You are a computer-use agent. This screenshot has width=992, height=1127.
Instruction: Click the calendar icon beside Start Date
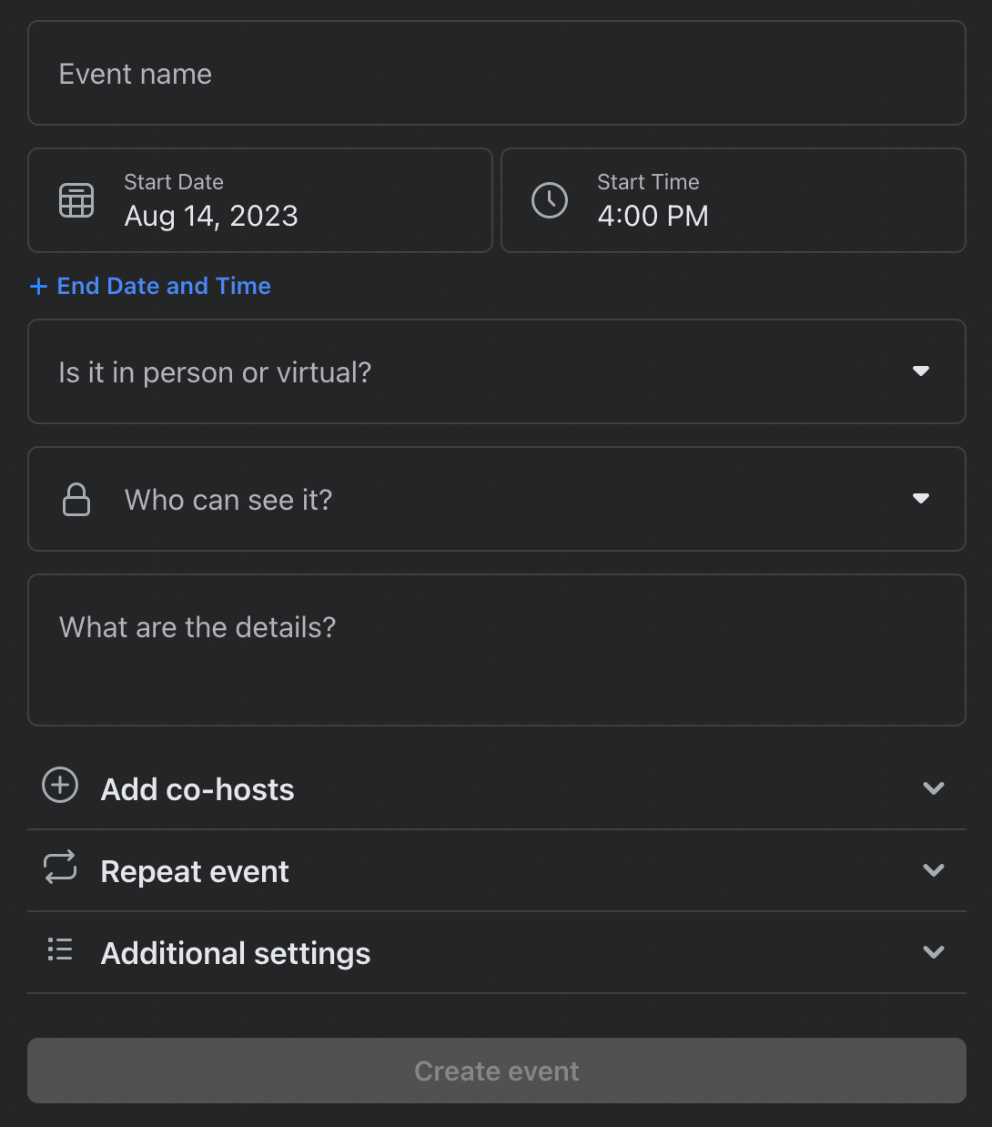click(x=76, y=200)
